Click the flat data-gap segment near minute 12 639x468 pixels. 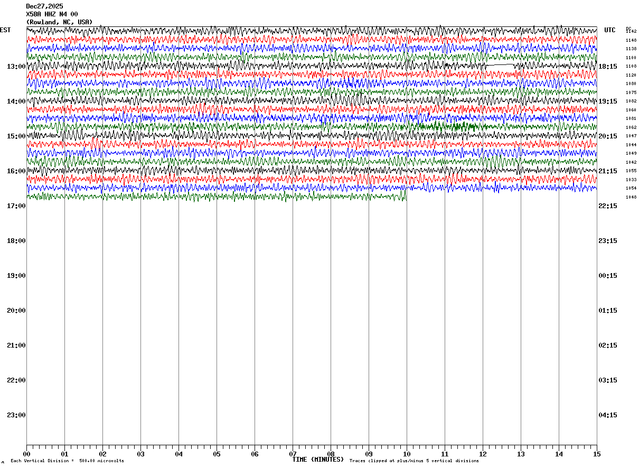pos(500,64)
